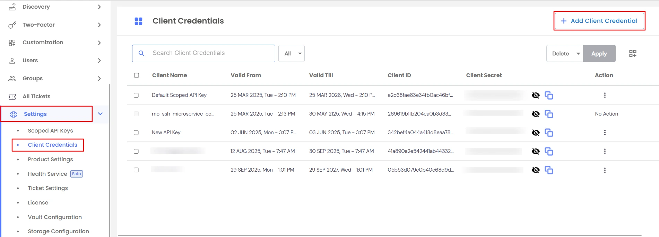
Task: Open the action menu for the 29 SEP 2025 row
Action: (x=605, y=170)
